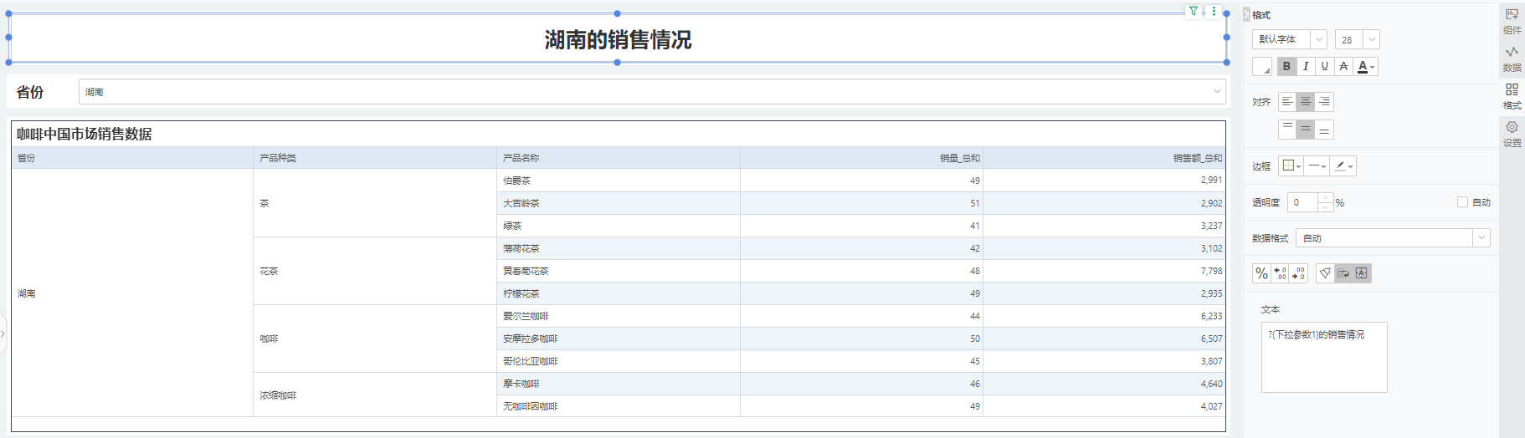The image size is (1525, 438).
Task: Align text to the right horizontally
Action: point(1324,102)
